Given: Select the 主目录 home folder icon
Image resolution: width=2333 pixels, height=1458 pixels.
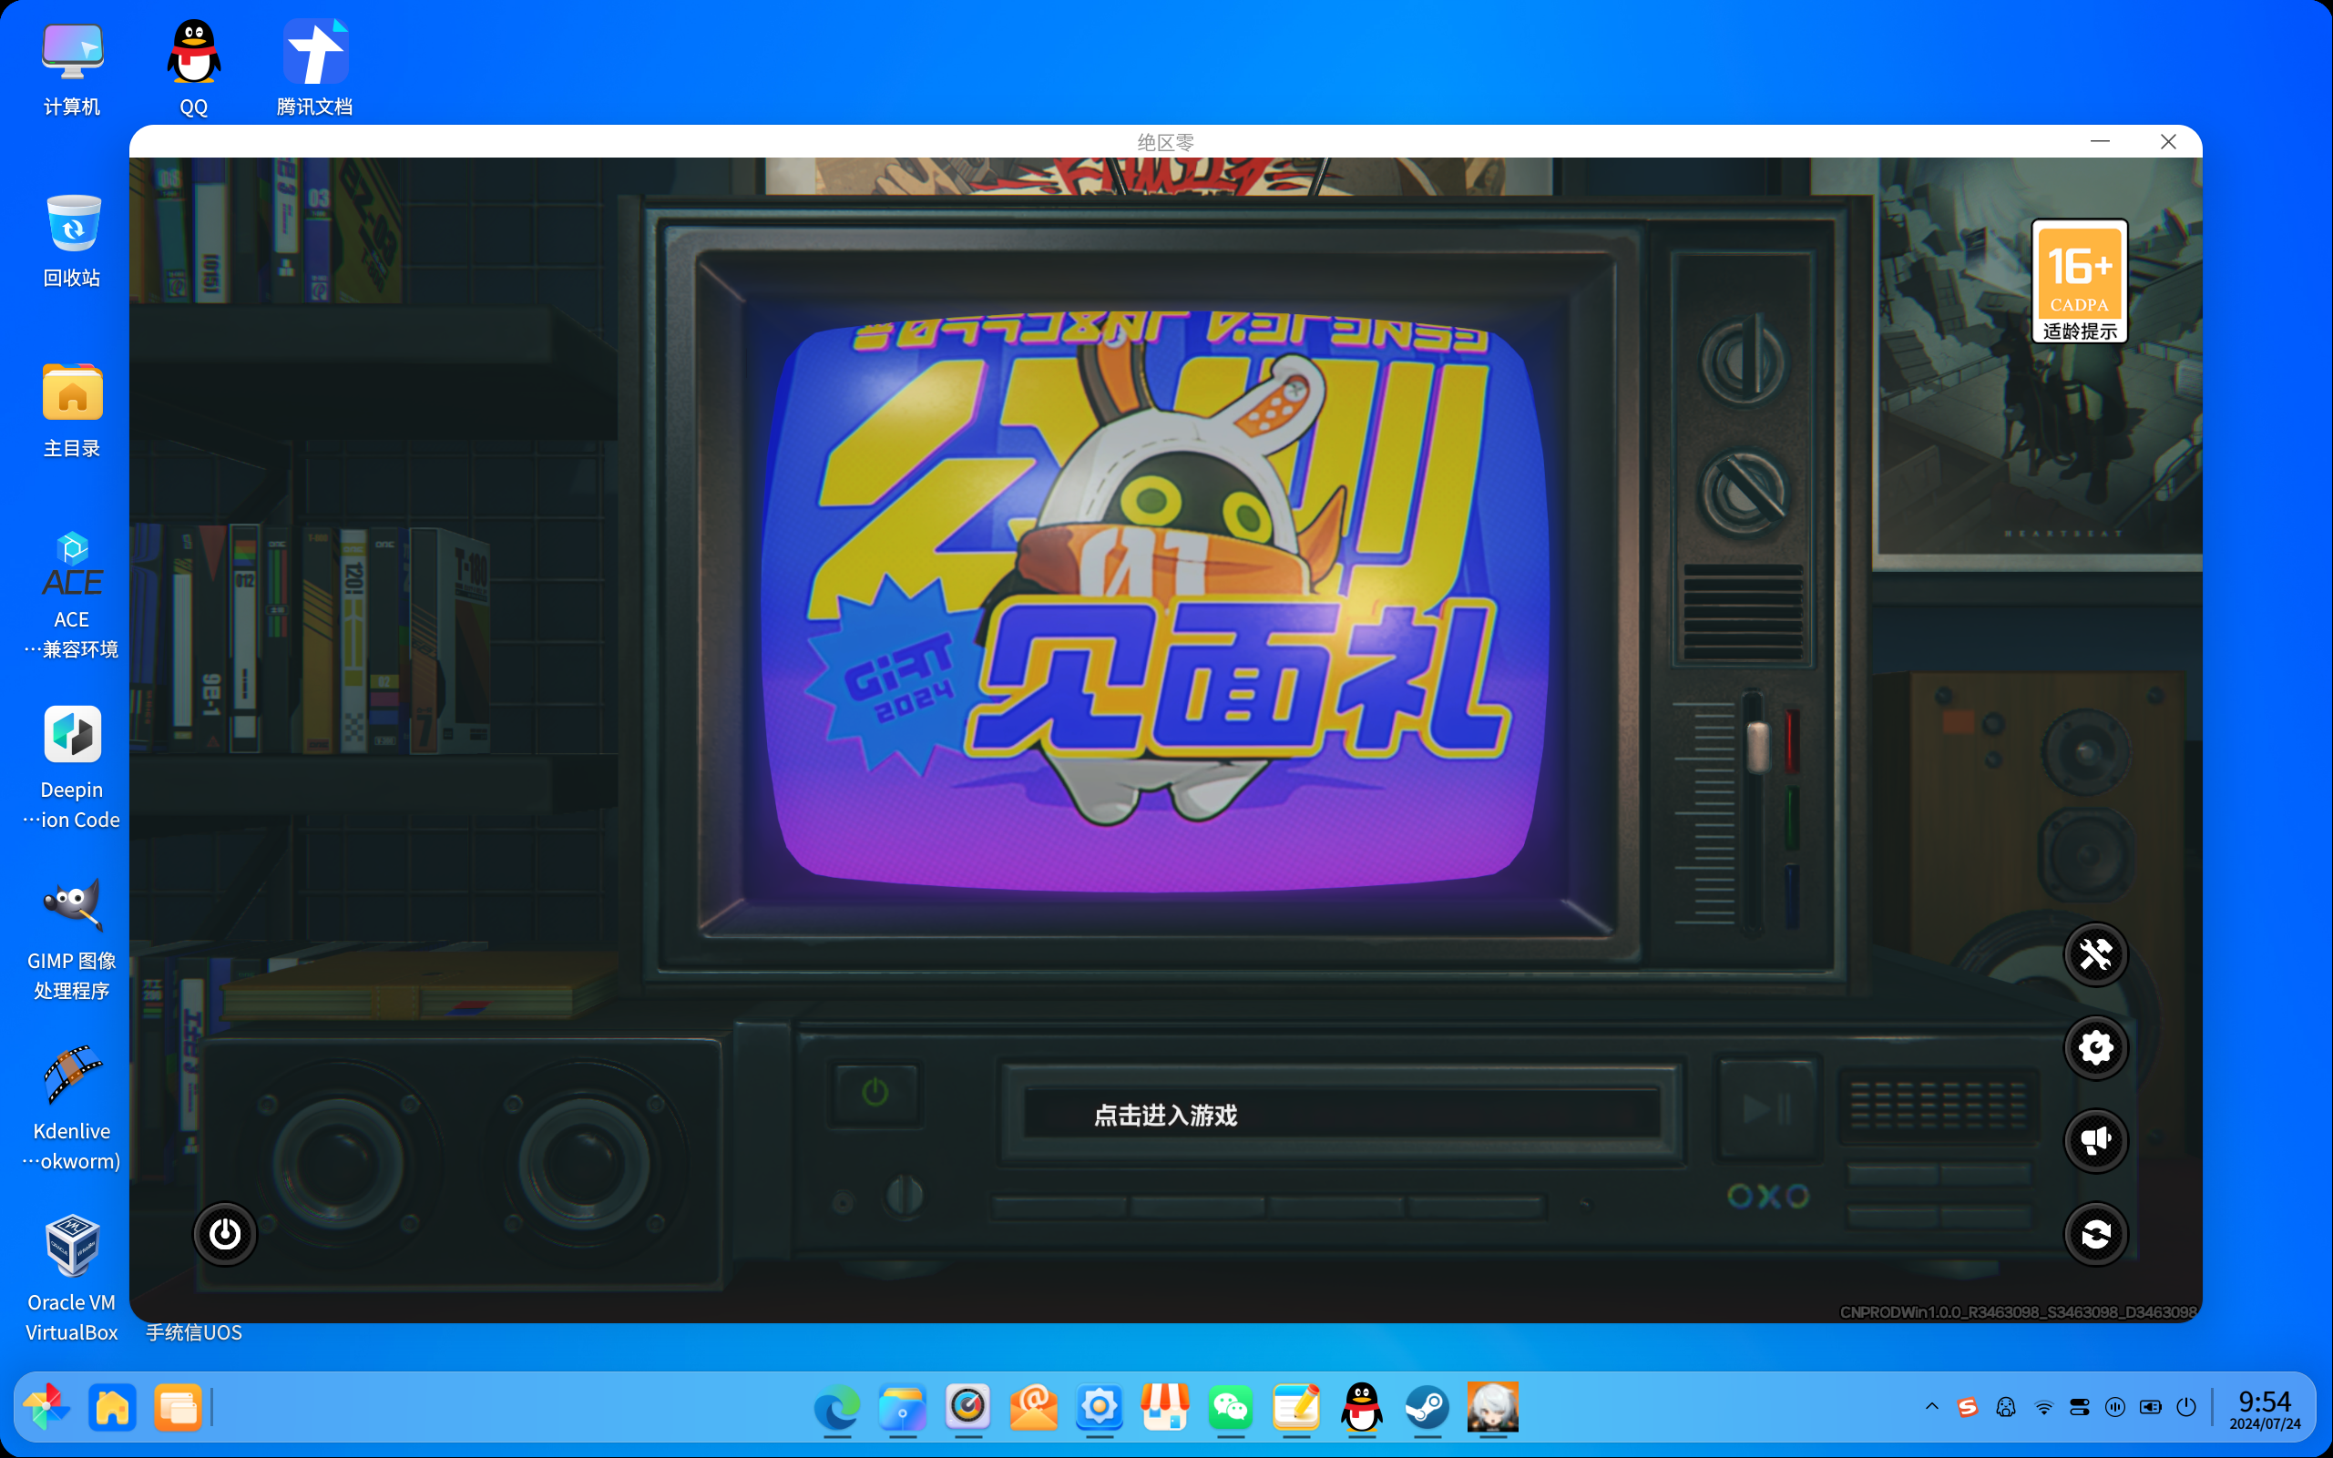Looking at the screenshot, I should click(x=72, y=411).
